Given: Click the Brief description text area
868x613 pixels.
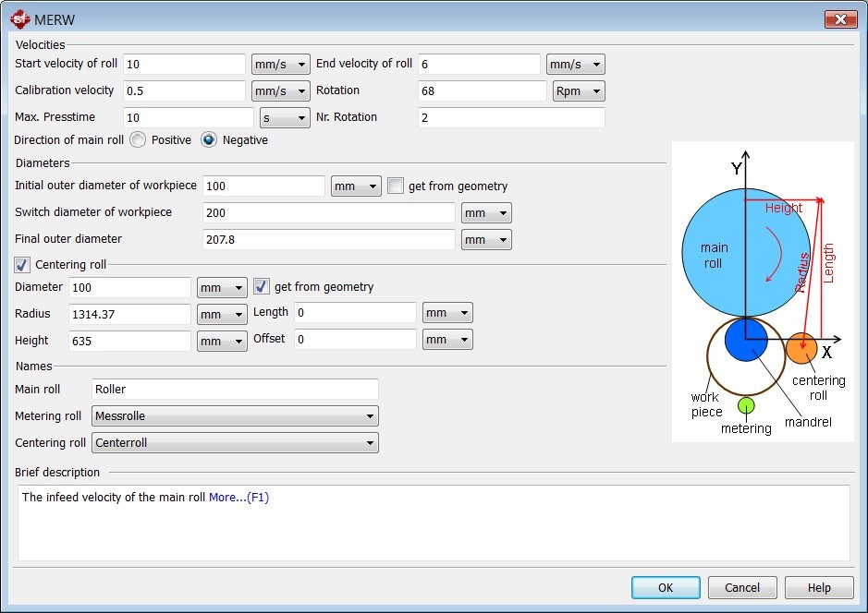Looking at the screenshot, I should (434, 523).
